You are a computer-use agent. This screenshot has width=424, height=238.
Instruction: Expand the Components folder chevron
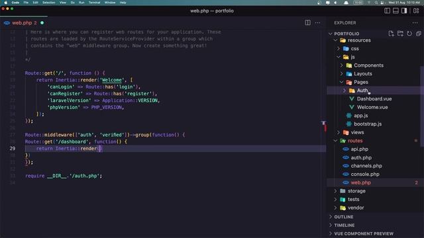point(342,65)
